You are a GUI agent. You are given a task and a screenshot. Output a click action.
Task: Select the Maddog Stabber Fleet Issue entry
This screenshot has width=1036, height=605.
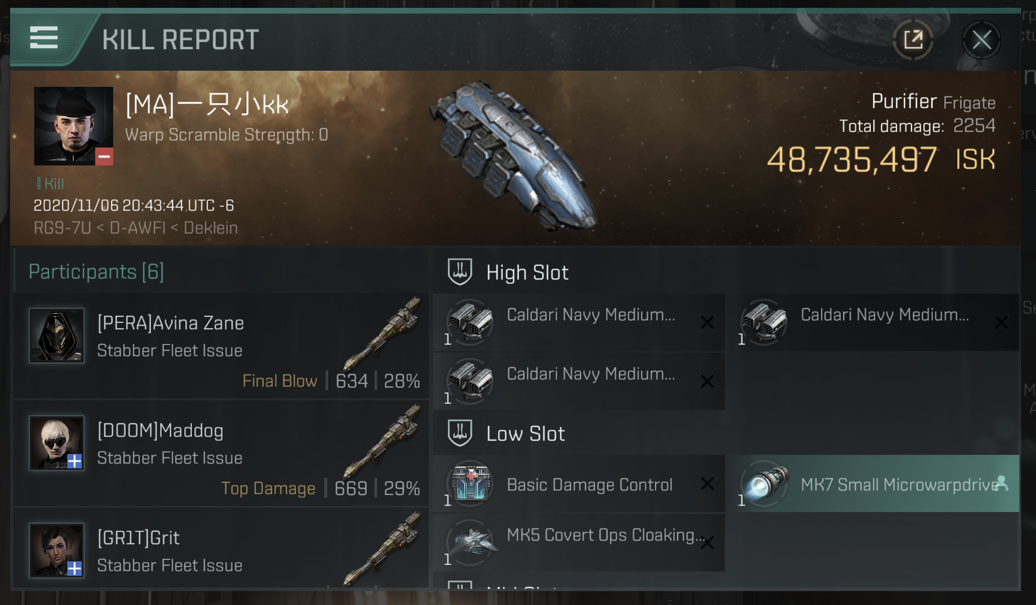pos(221,454)
